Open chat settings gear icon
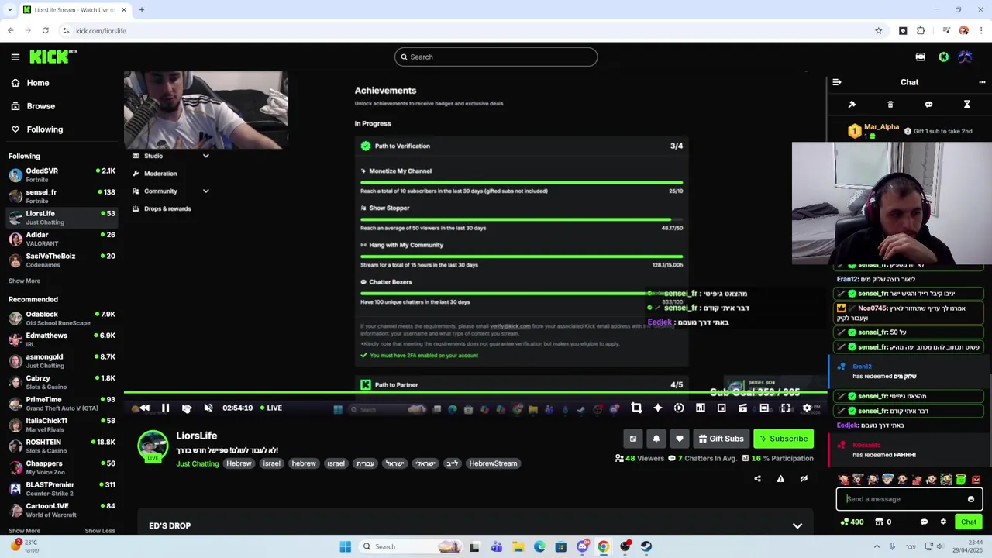992x558 pixels. click(x=943, y=522)
